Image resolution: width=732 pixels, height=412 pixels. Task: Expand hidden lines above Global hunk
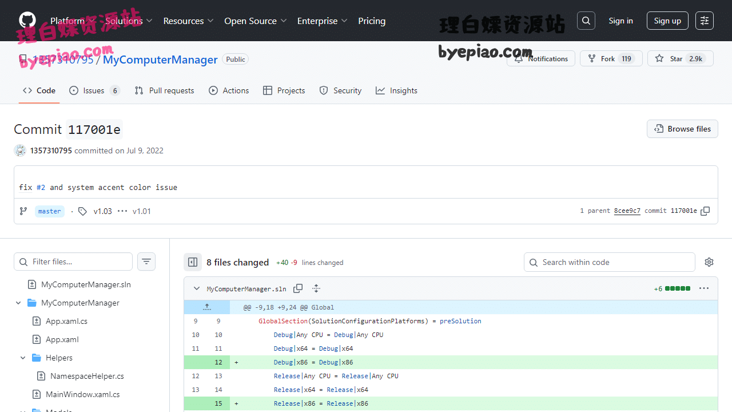click(x=207, y=307)
